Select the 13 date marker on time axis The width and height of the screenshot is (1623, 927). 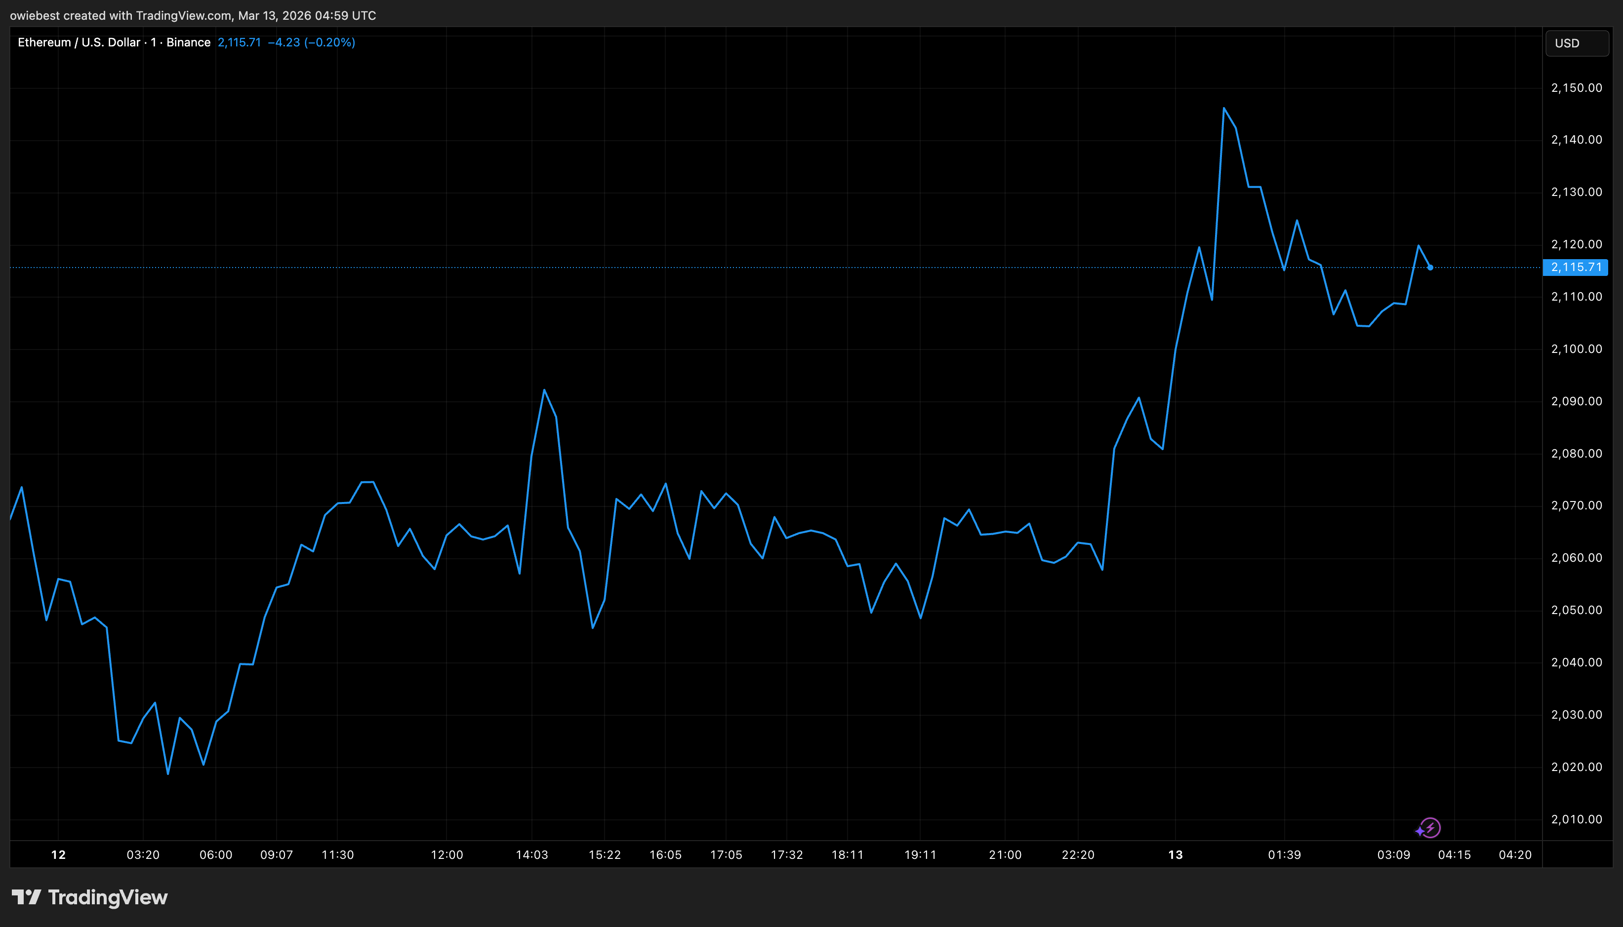pyautogui.click(x=1175, y=854)
